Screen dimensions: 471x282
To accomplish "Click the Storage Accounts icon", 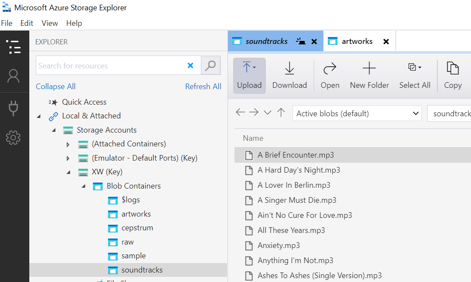I will pyautogui.click(x=68, y=130).
